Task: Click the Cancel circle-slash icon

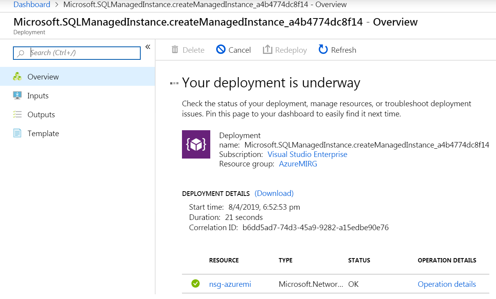Action: tap(221, 50)
